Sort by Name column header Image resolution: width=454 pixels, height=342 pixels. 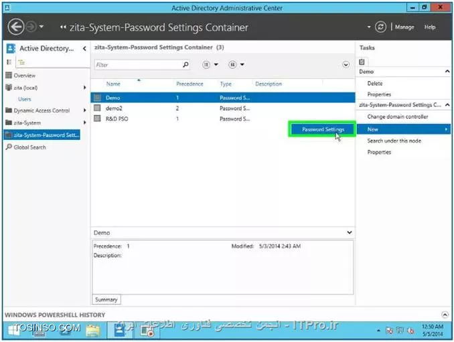113,84
